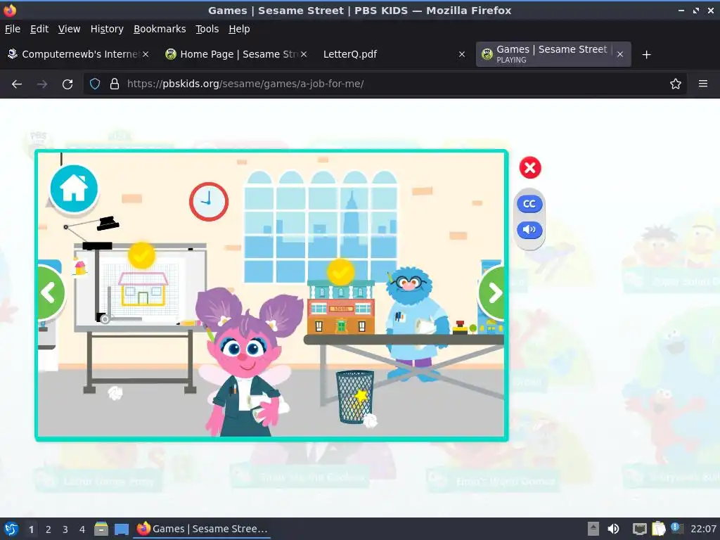Image resolution: width=720 pixels, height=540 pixels.
Task: Open the Help menu
Action: click(x=239, y=29)
